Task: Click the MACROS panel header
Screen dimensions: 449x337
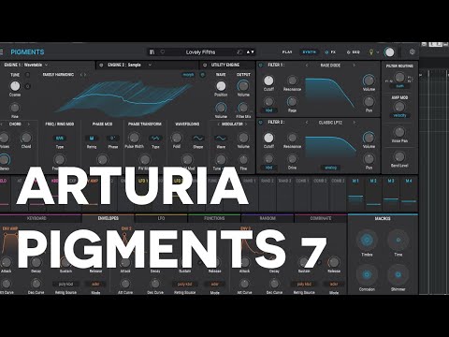Action: [383, 218]
